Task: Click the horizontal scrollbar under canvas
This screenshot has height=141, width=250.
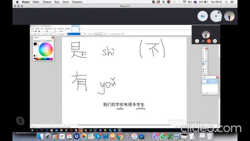Action: pos(124,125)
